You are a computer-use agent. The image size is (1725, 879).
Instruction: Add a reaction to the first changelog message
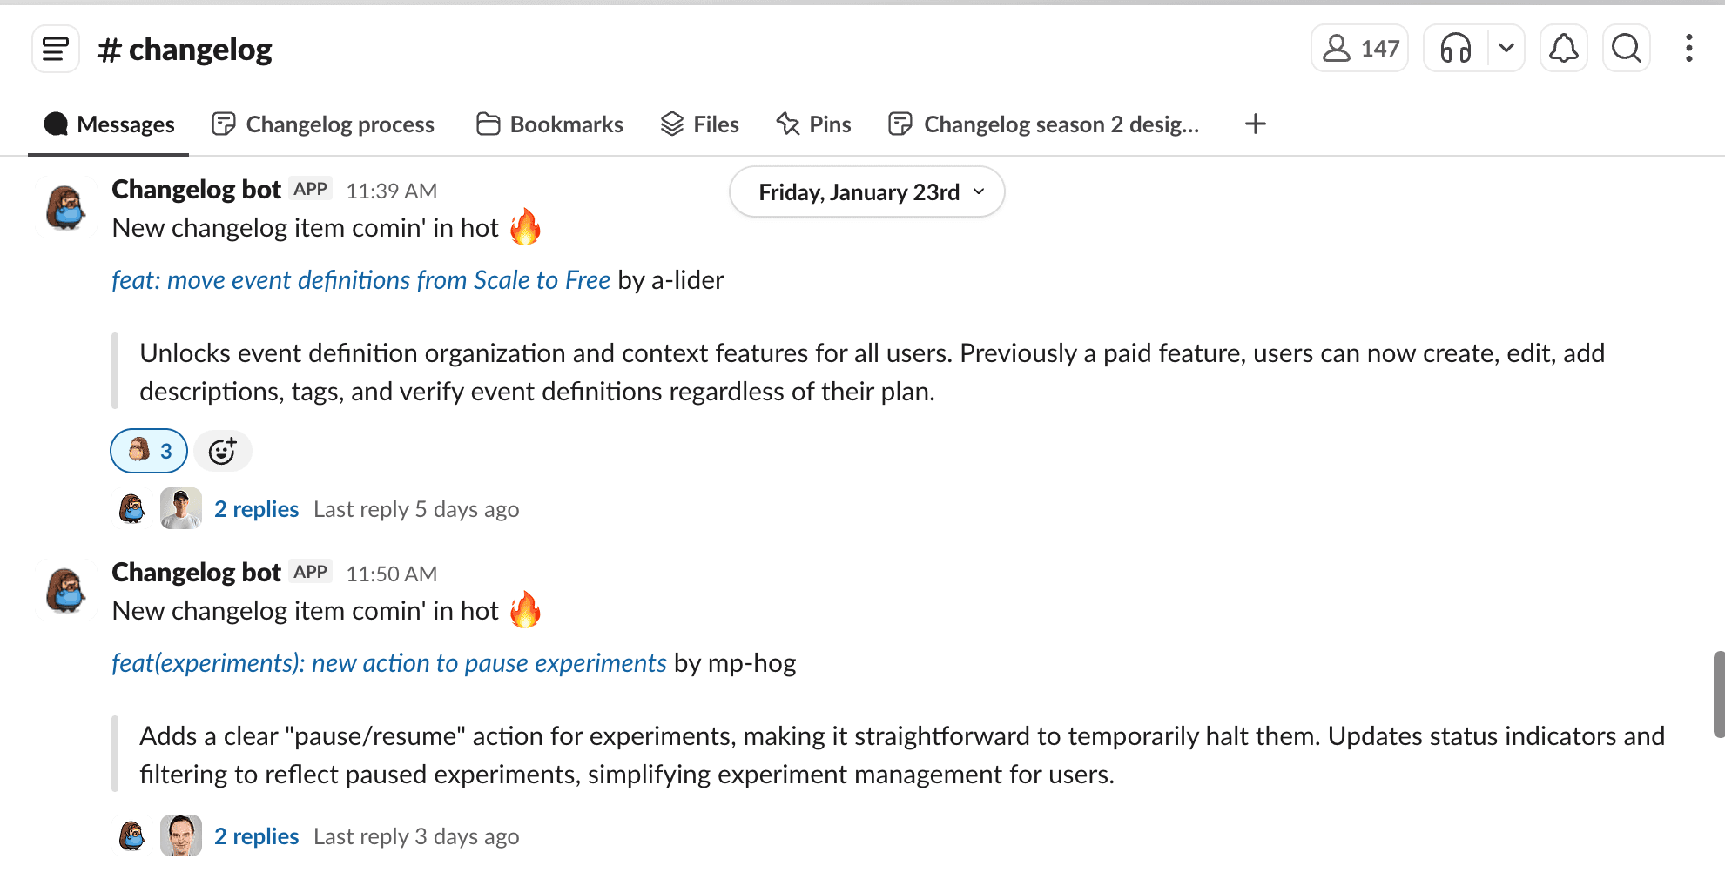(x=222, y=451)
